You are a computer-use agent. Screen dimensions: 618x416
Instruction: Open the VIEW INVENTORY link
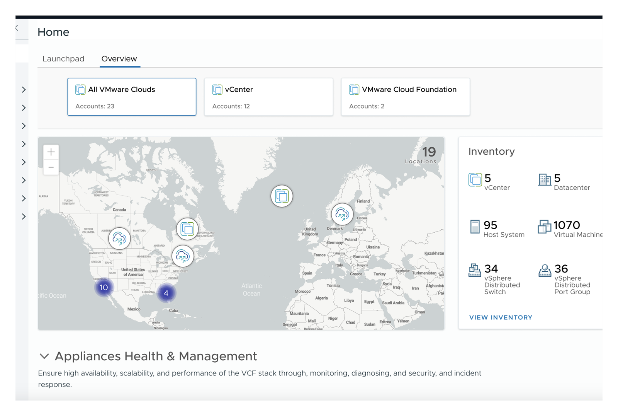[x=501, y=317]
